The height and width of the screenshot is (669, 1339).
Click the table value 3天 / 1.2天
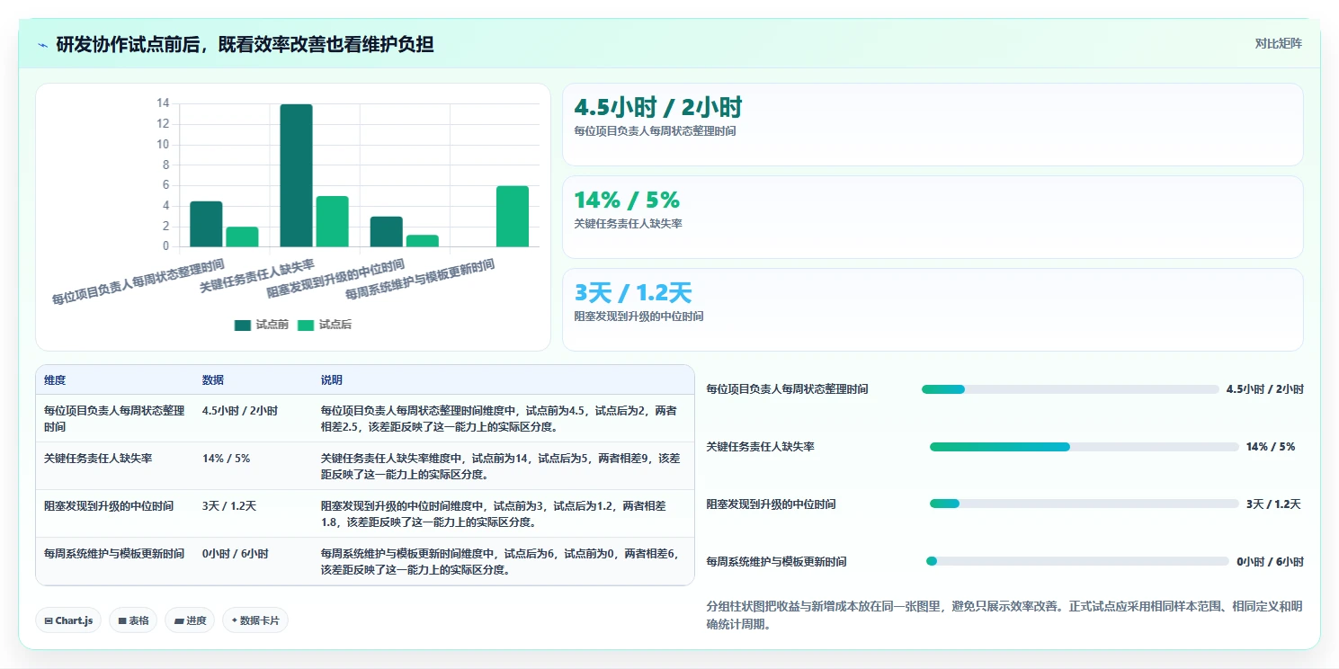coord(229,506)
